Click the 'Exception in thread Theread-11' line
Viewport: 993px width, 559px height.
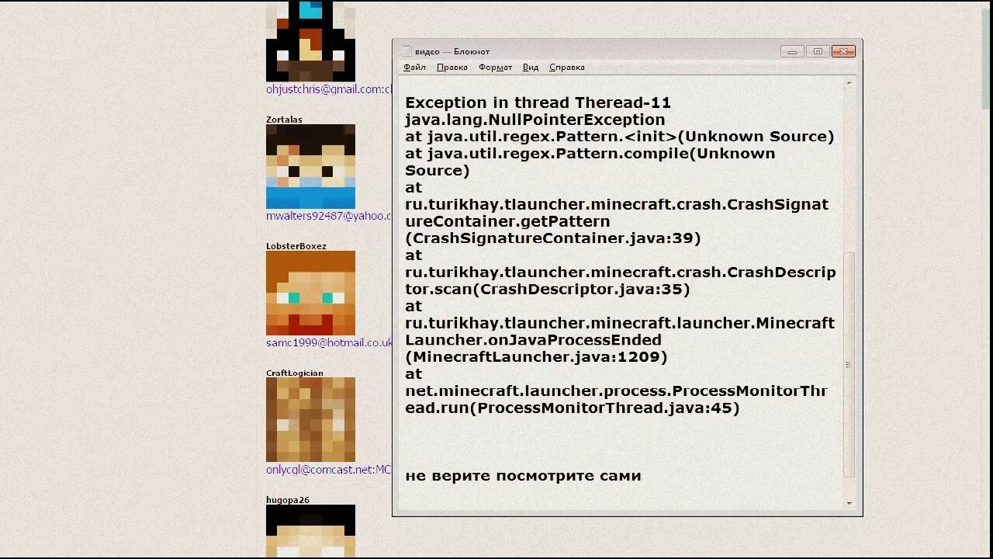point(538,102)
